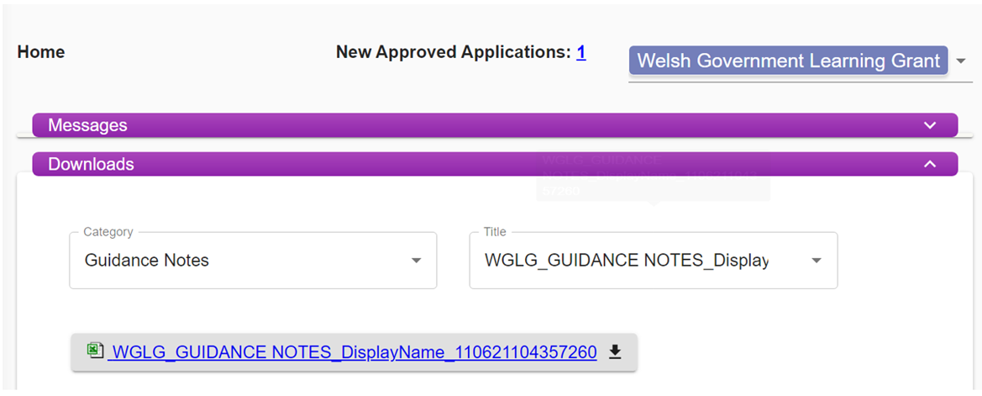982x396 pixels.
Task: Click the gray file chip background
Action: (354, 352)
